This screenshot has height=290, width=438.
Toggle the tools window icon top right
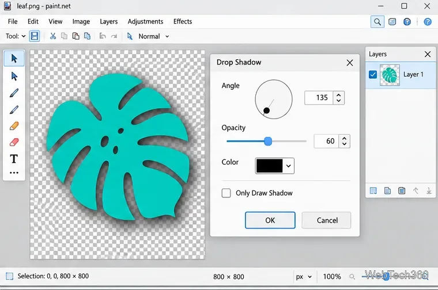click(407, 22)
